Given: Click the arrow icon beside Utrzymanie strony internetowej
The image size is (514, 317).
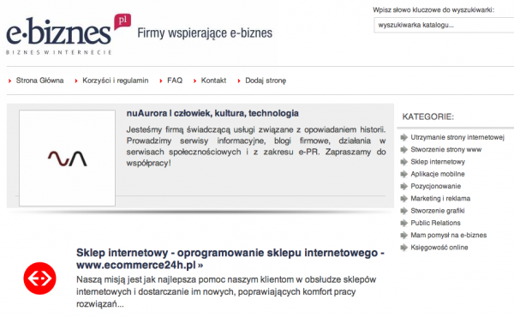Looking at the screenshot, I should 403,137.
